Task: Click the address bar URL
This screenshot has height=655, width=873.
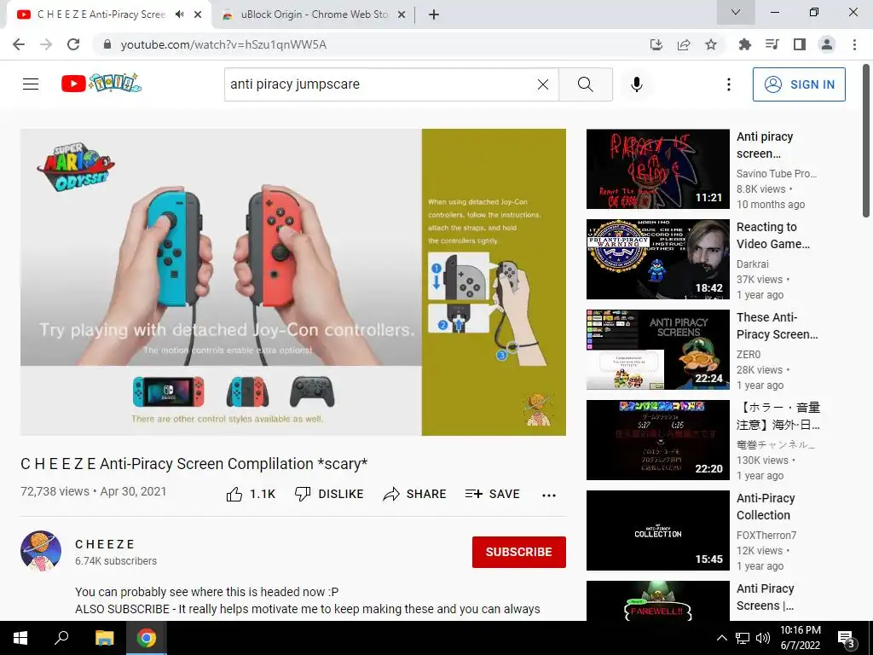Action: [223, 44]
